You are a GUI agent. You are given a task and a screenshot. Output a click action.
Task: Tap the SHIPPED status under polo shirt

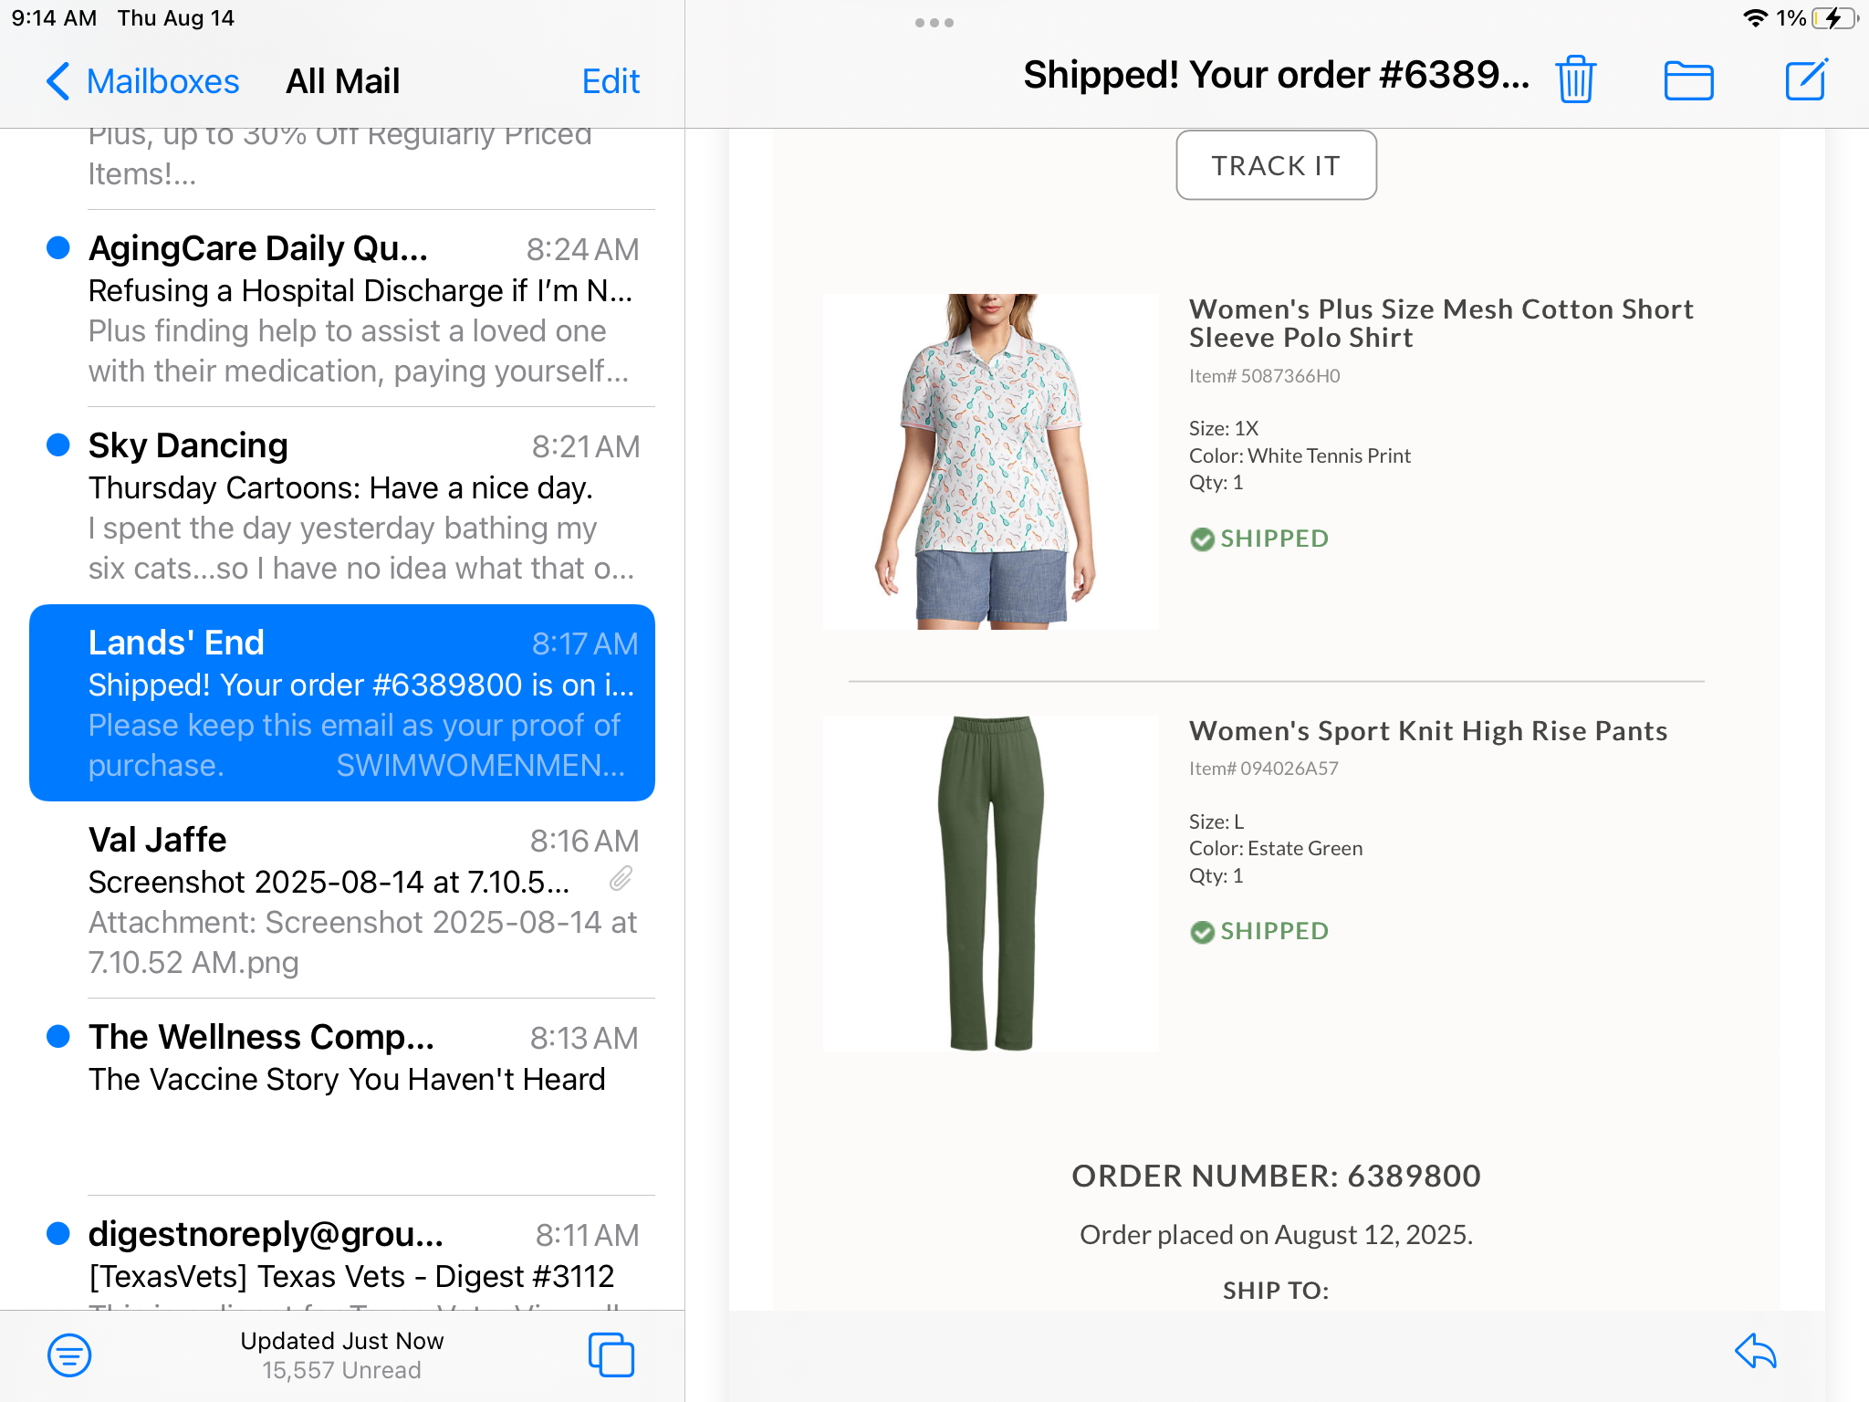(1259, 539)
